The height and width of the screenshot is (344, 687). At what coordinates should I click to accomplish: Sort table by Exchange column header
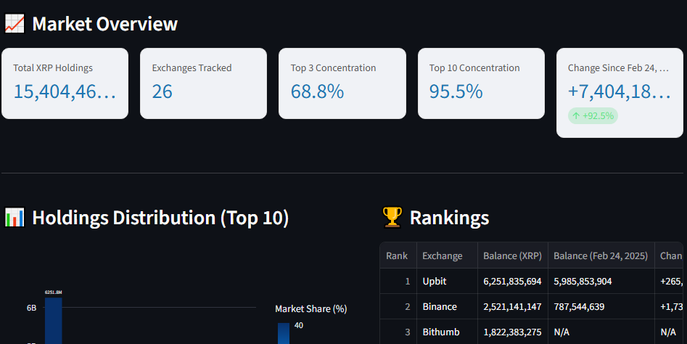[443, 255]
